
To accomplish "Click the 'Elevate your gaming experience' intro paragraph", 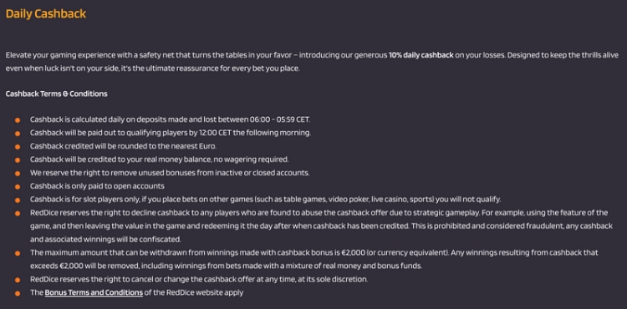I will [312, 62].
